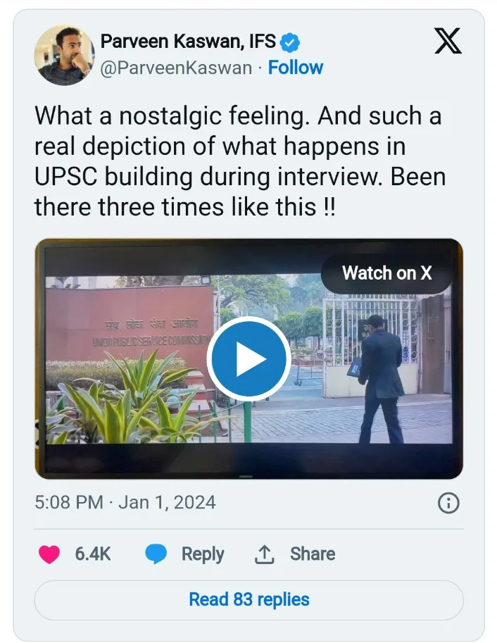Viewport: 497px width, 643px height.
Task: Click the tweet text about UPSC interview
Action: [x=239, y=161]
